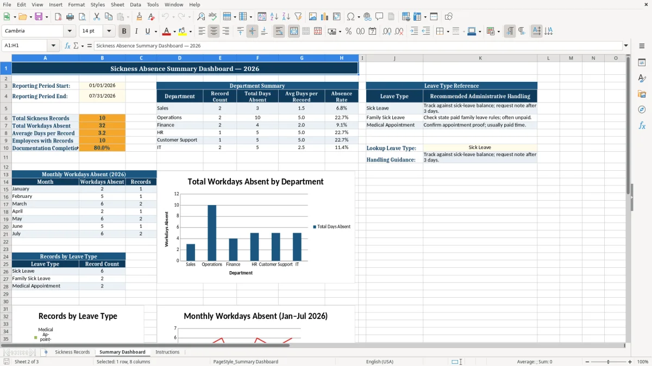Viewport: 652px width, 366px height.
Task: Open Find & Replace tool
Action: pos(201,17)
